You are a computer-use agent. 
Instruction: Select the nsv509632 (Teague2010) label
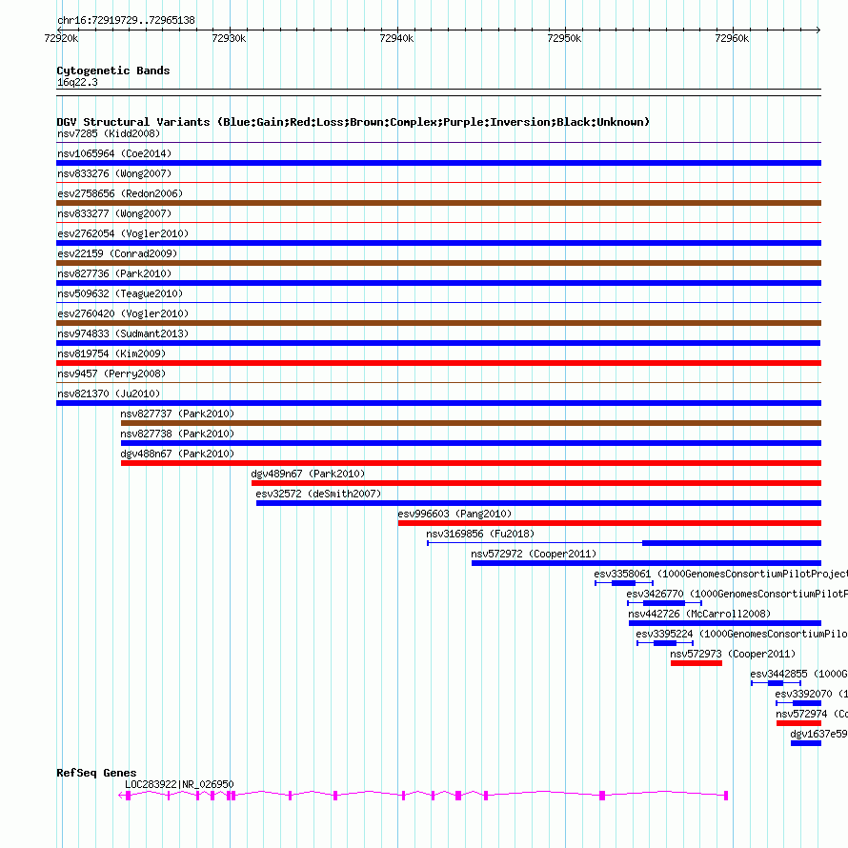click(x=120, y=293)
